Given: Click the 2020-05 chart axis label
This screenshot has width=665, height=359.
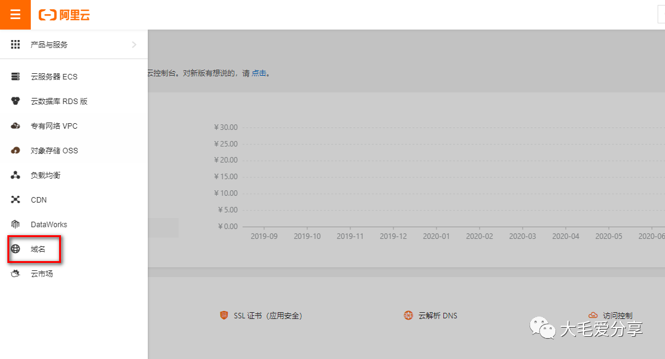Looking at the screenshot, I should pos(608,236).
